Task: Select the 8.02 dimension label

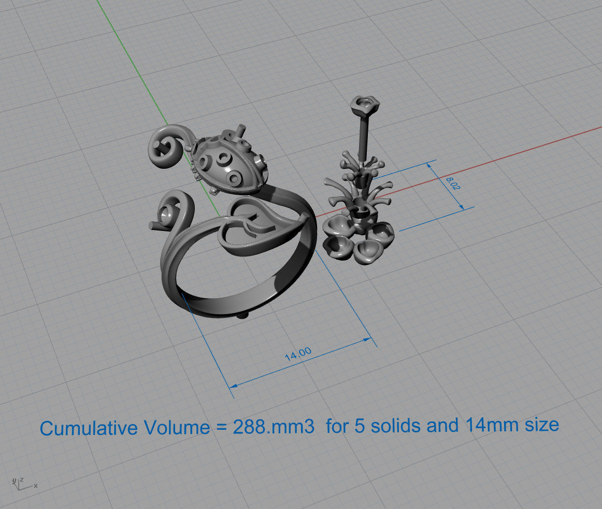Action: (x=453, y=183)
